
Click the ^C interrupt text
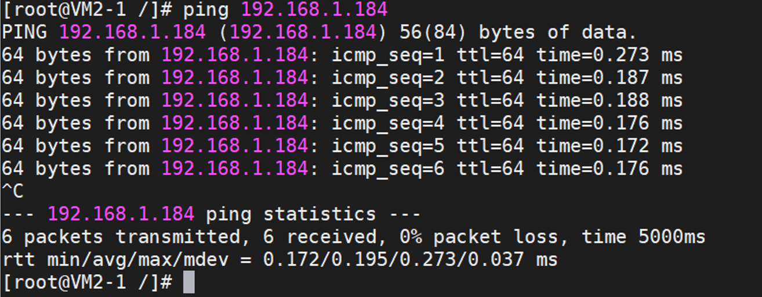pos(13,191)
